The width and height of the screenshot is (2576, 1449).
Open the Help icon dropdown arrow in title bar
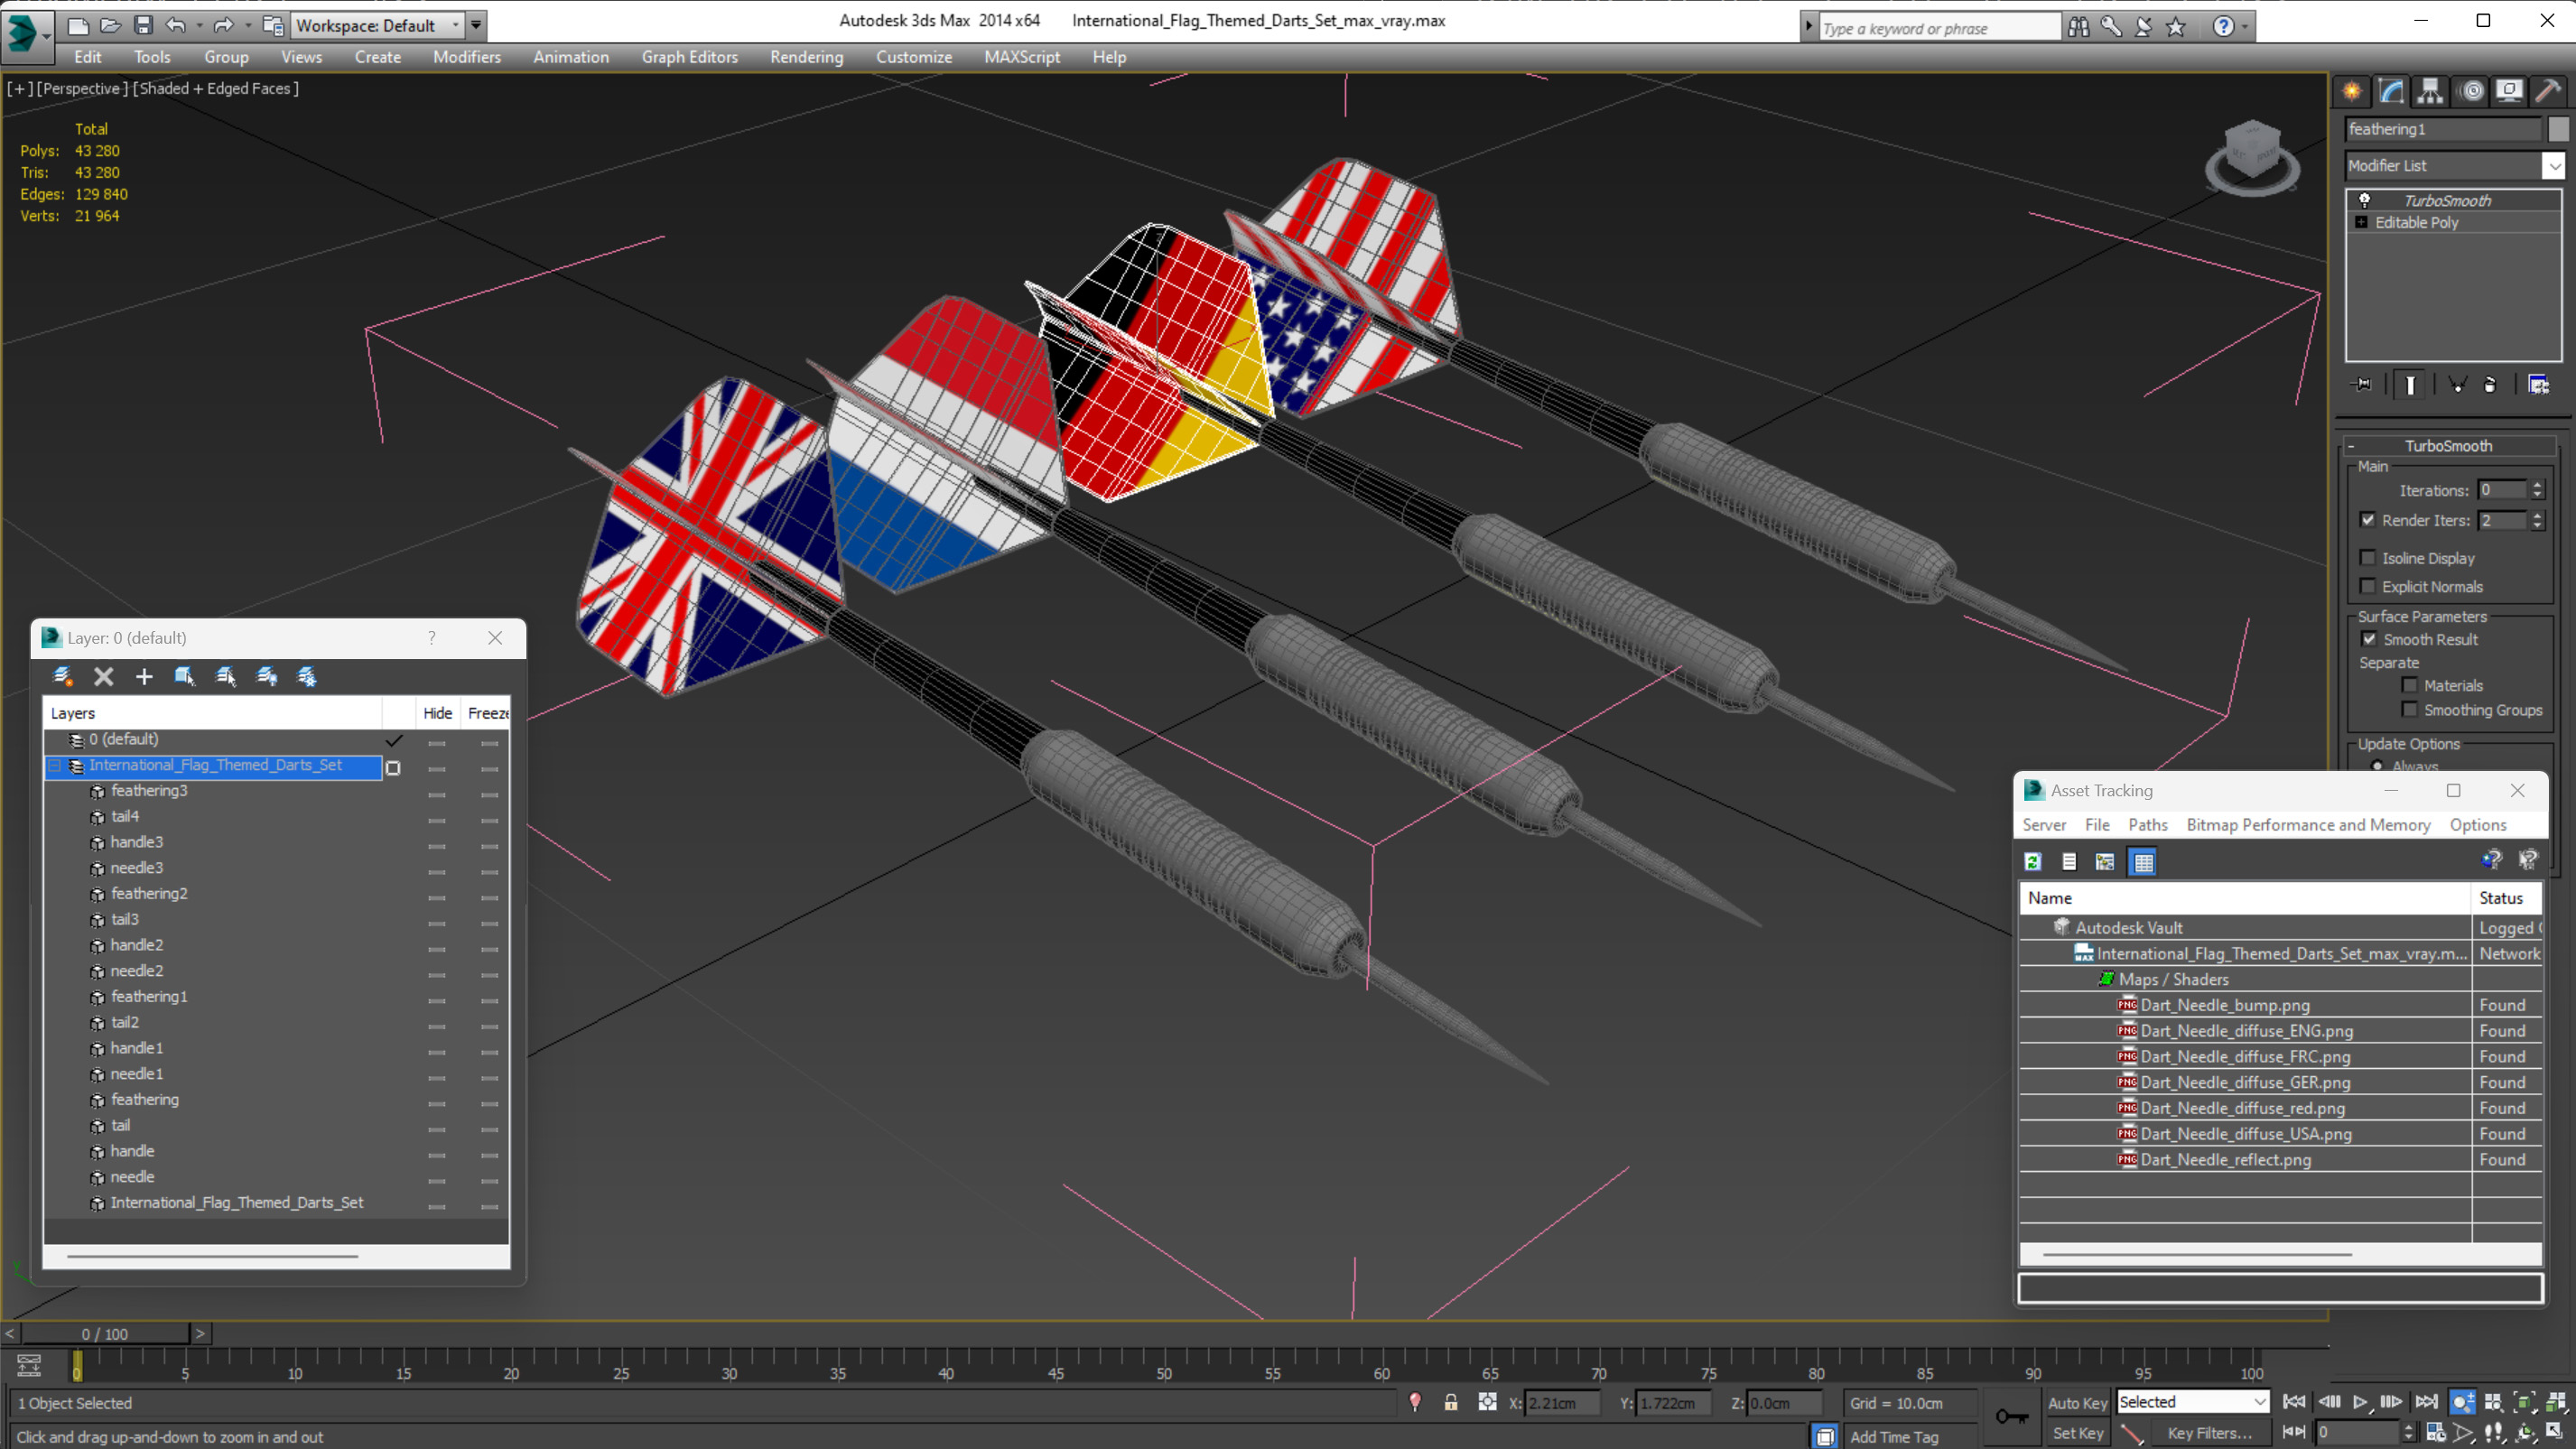pos(2245,27)
